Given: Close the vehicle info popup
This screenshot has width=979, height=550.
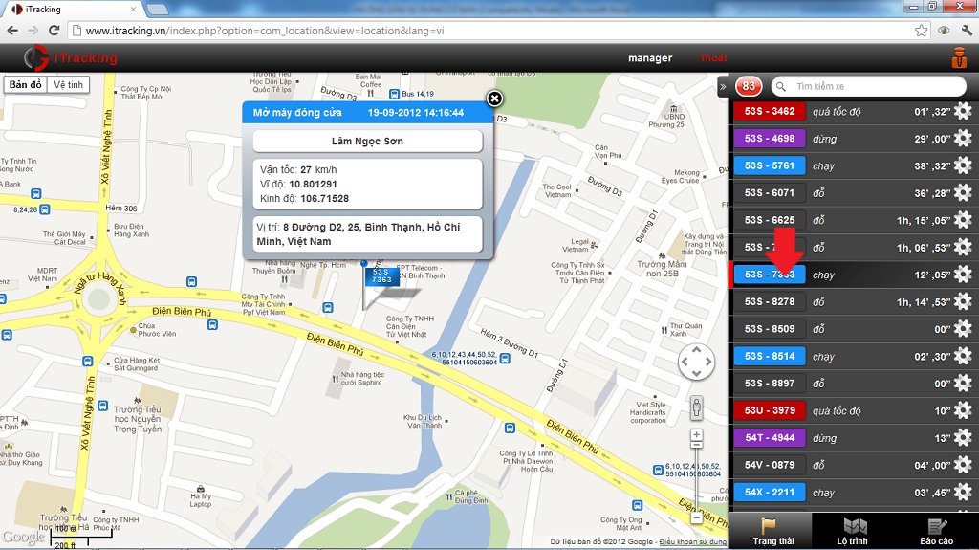Looking at the screenshot, I should click(x=494, y=99).
